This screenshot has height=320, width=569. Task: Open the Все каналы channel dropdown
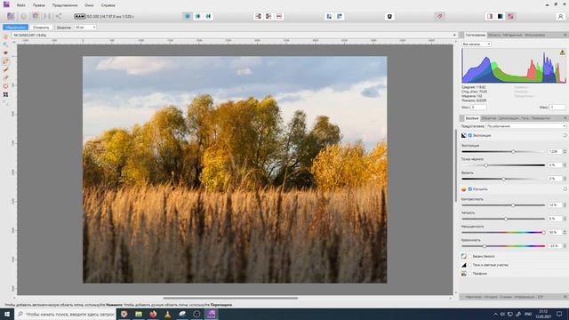coord(477,44)
